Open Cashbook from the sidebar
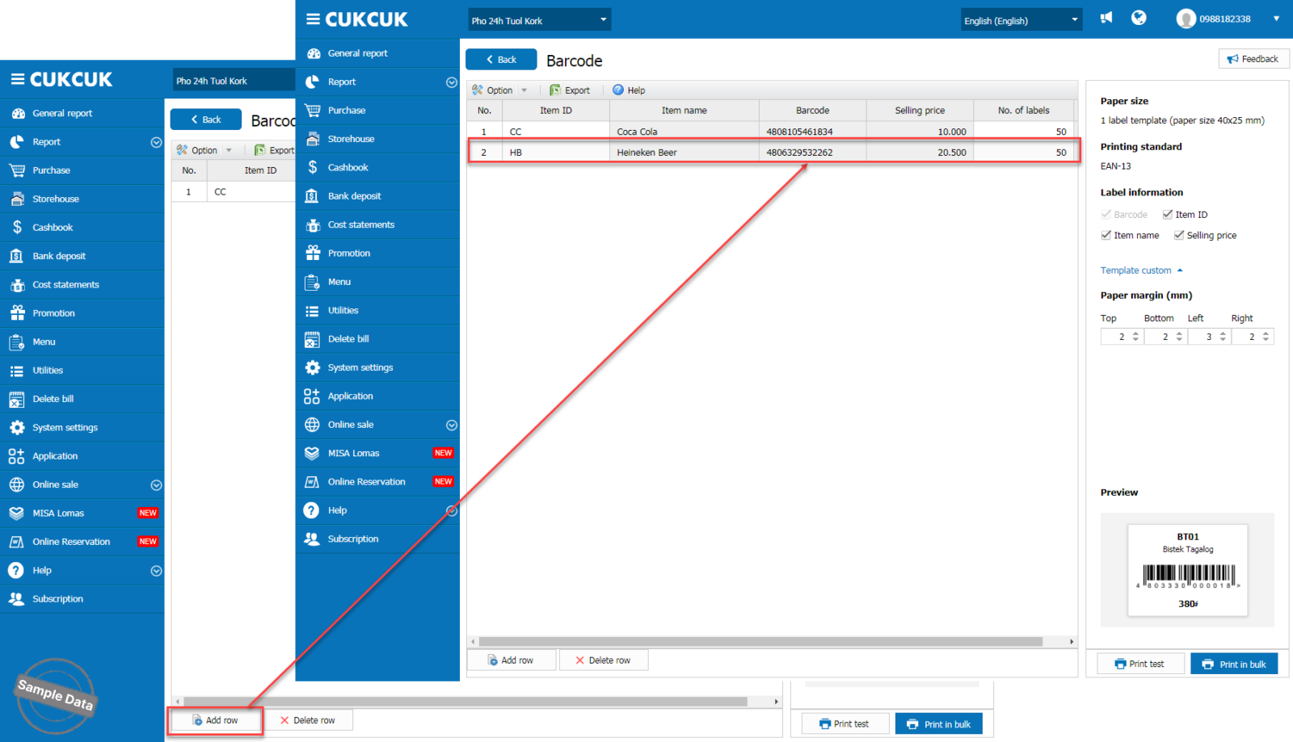This screenshot has height=742, width=1293. pyautogui.click(x=347, y=167)
